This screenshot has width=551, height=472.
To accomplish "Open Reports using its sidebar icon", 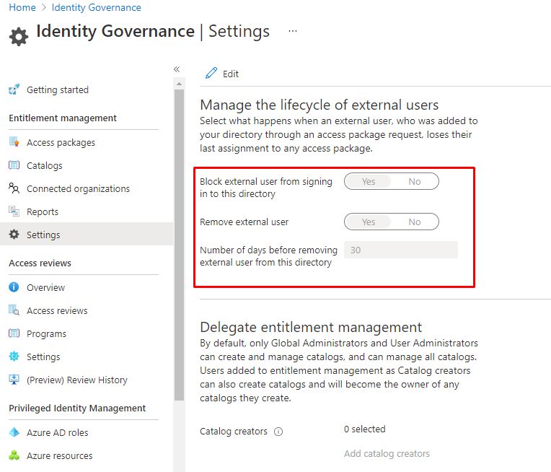I will [x=14, y=212].
